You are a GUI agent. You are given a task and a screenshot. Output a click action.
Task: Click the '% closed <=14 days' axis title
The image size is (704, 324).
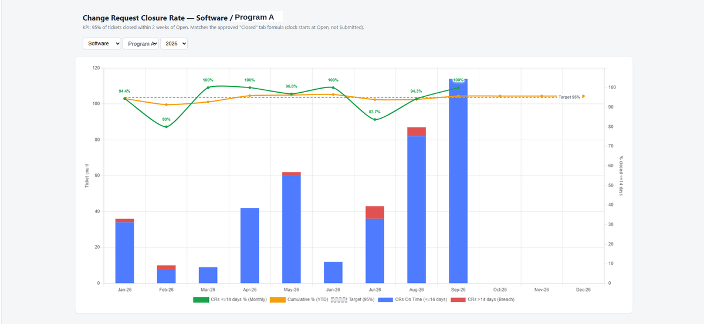(621, 176)
